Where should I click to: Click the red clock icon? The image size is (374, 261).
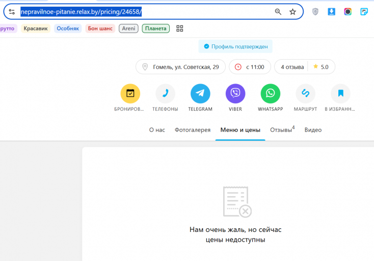(238, 67)
